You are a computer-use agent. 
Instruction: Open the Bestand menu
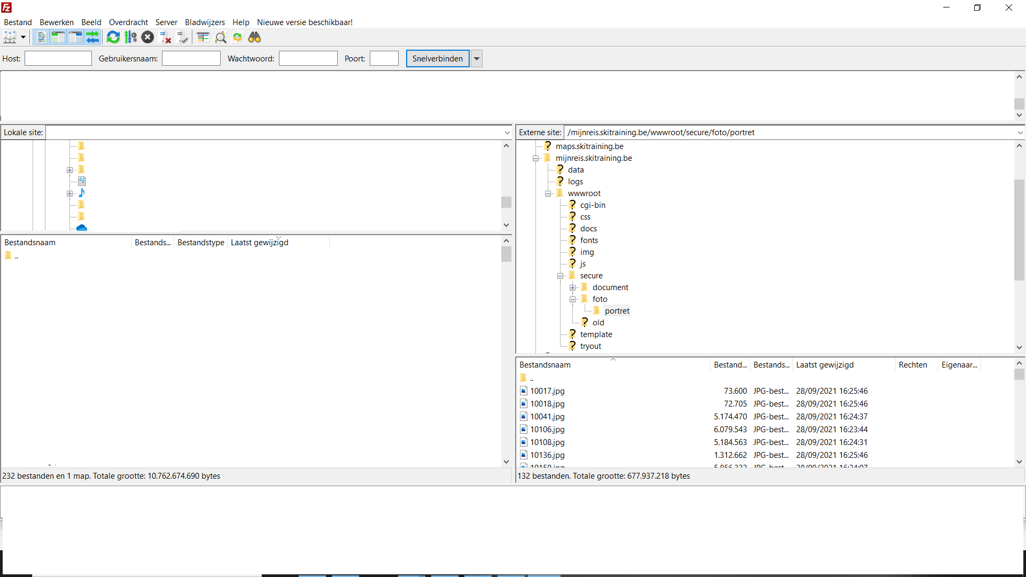coord(18,22)
